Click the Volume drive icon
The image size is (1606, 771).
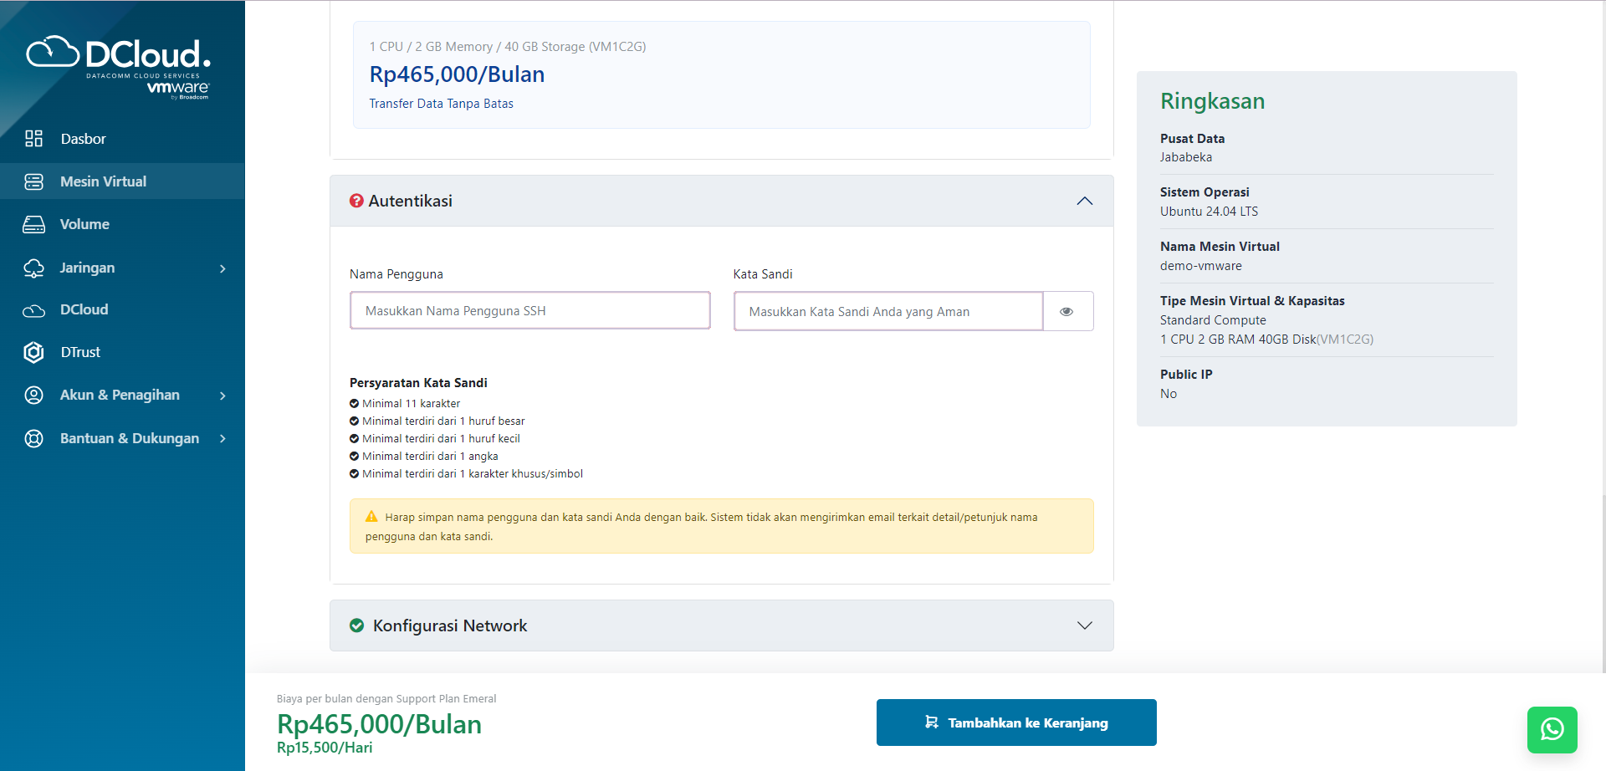pyautogui.click(x=33, y=224)
